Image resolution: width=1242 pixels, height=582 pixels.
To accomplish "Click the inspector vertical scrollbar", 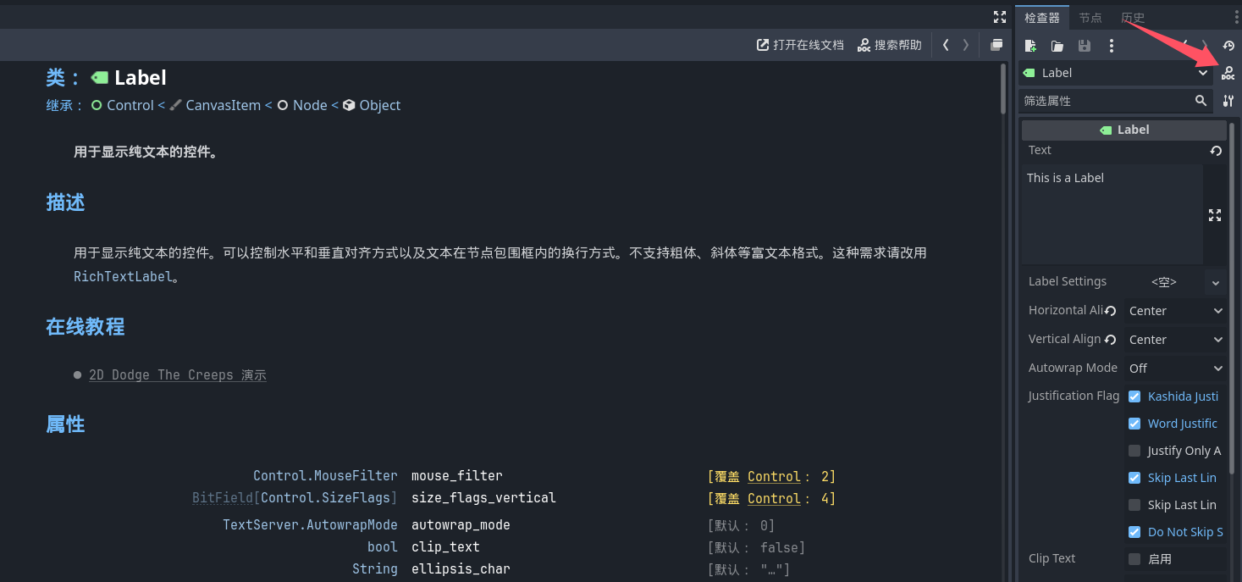I will [1232, 297].
